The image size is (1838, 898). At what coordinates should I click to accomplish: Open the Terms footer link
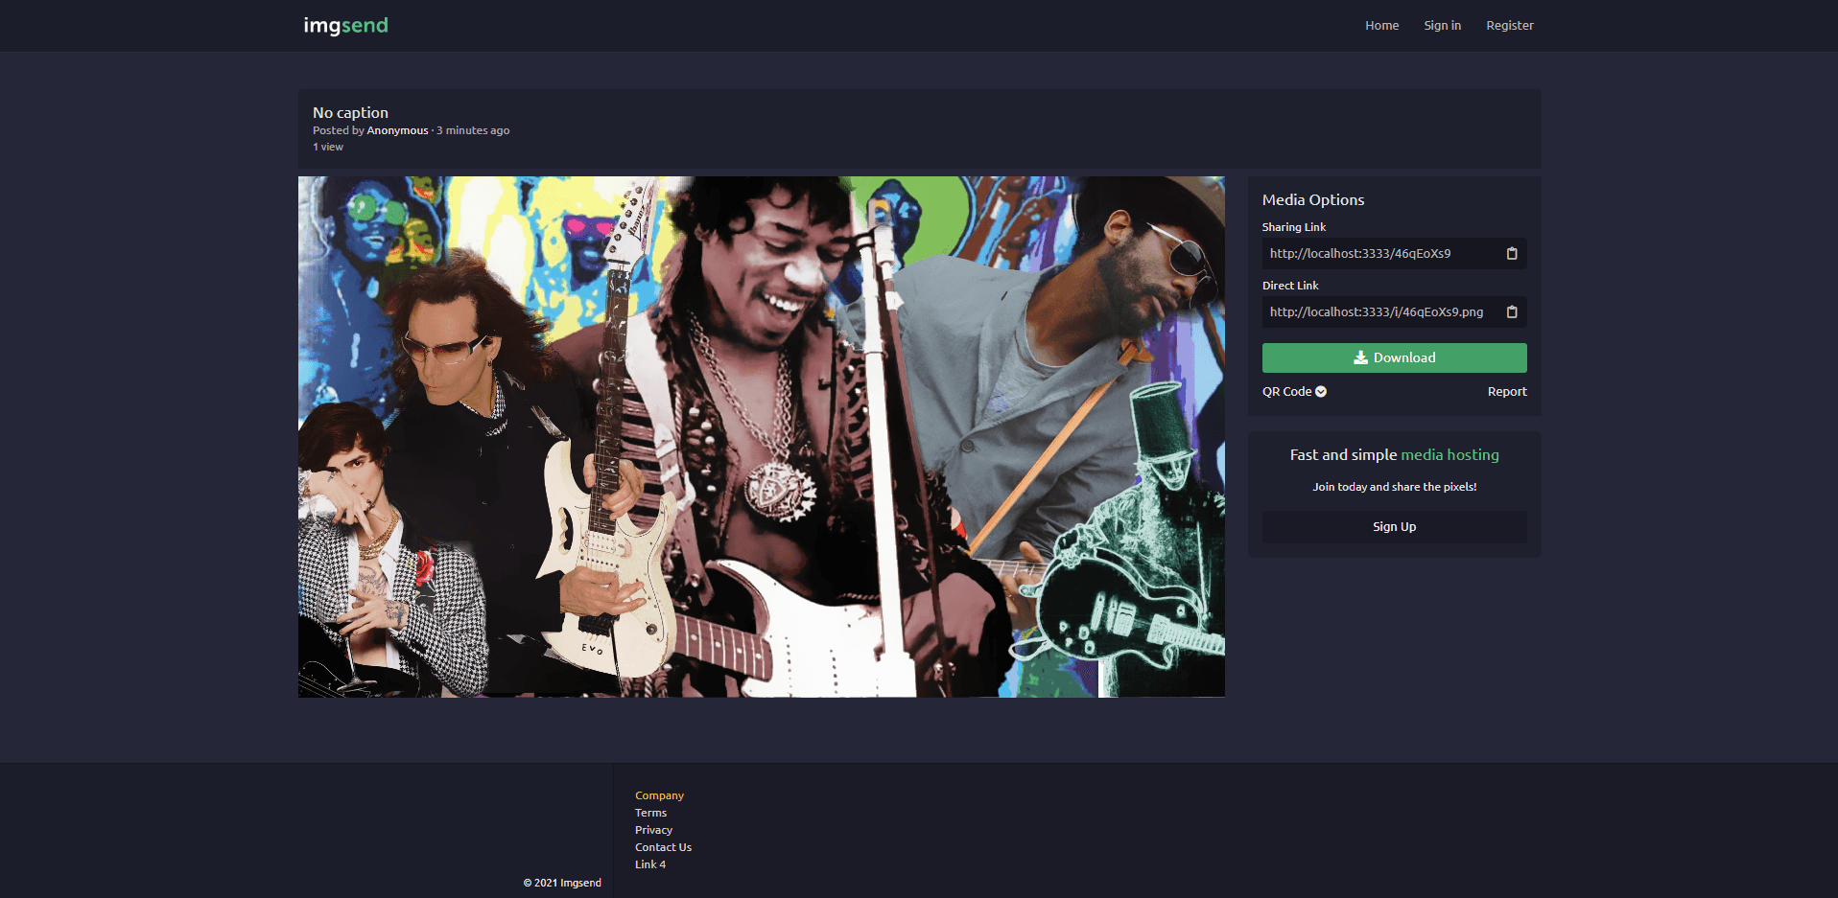pyautogui.click(x=650, y=813)
